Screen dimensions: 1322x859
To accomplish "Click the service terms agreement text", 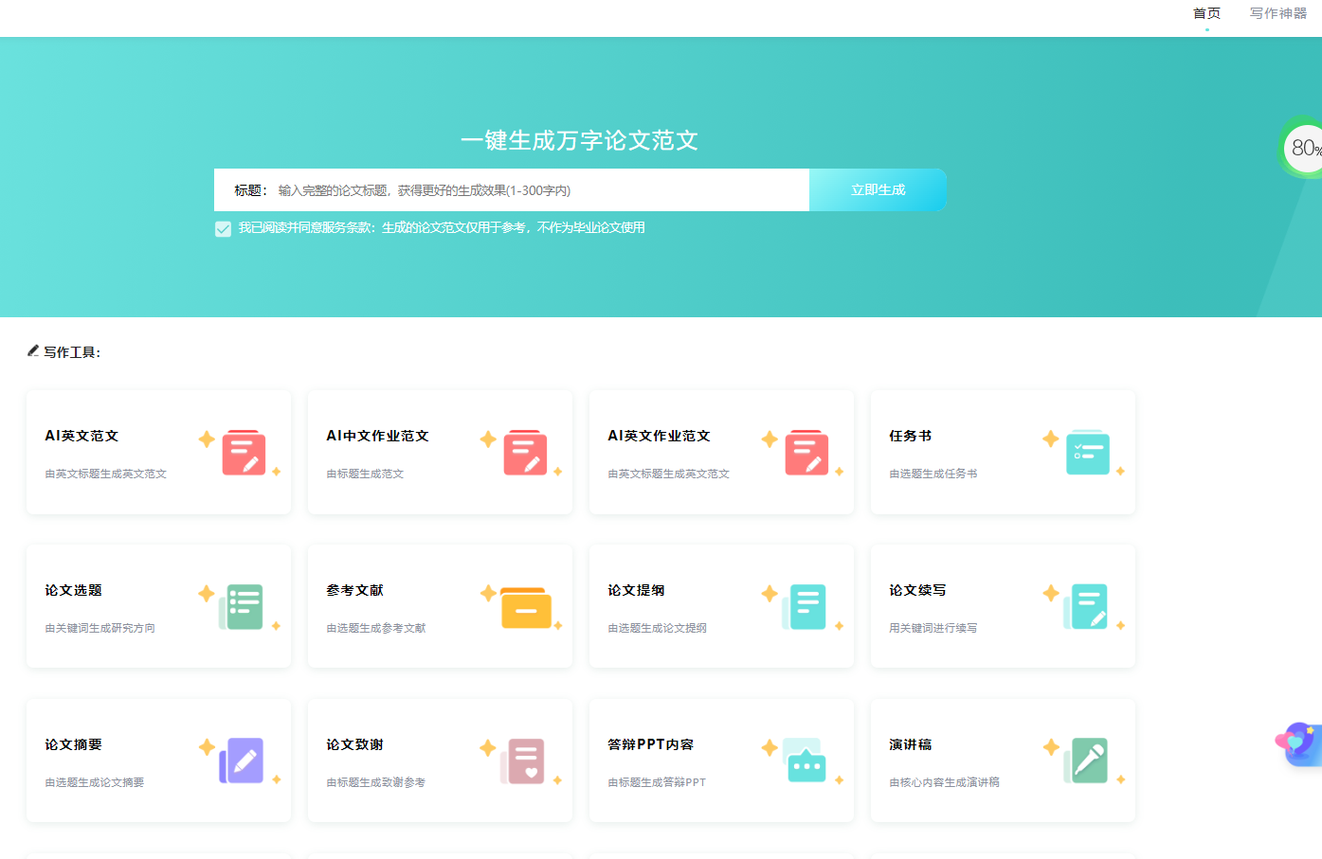I will (x=442, y=227).
